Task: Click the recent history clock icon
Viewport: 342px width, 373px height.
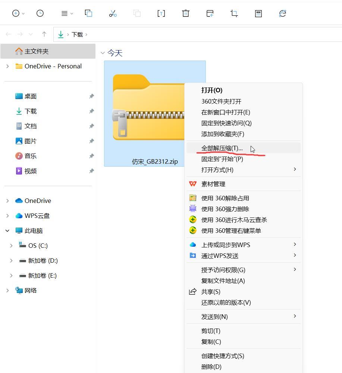Action: click(40, 13)
